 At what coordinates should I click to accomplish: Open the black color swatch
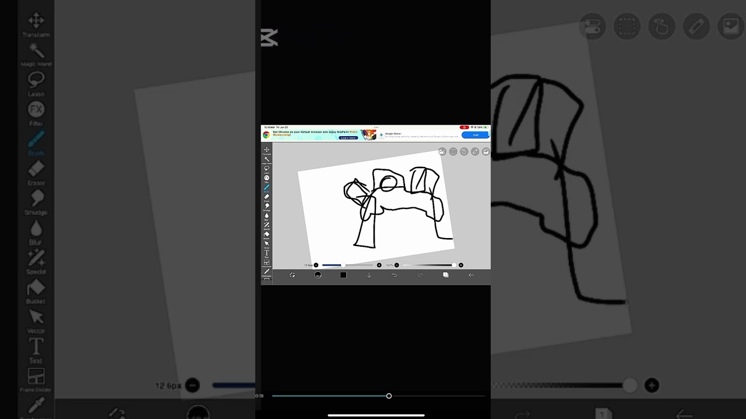343,275
